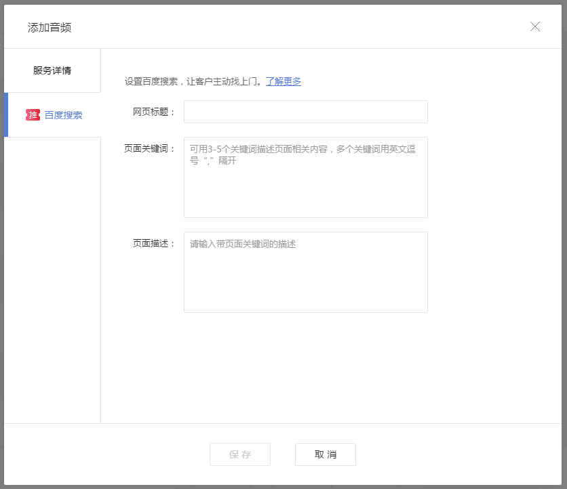Click the 取消 button

pyautogui.click(x=326, y=454)
